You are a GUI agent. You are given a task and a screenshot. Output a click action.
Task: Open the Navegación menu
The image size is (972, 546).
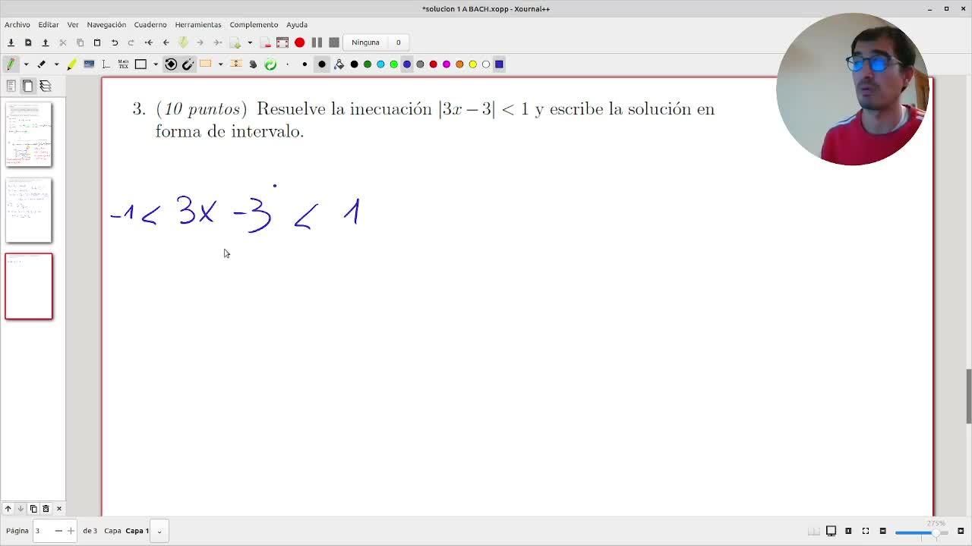click(x=106, y=24)
